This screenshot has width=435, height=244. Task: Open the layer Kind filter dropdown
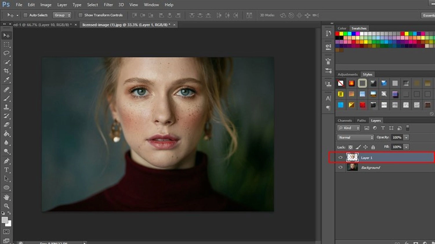point(349,128)
